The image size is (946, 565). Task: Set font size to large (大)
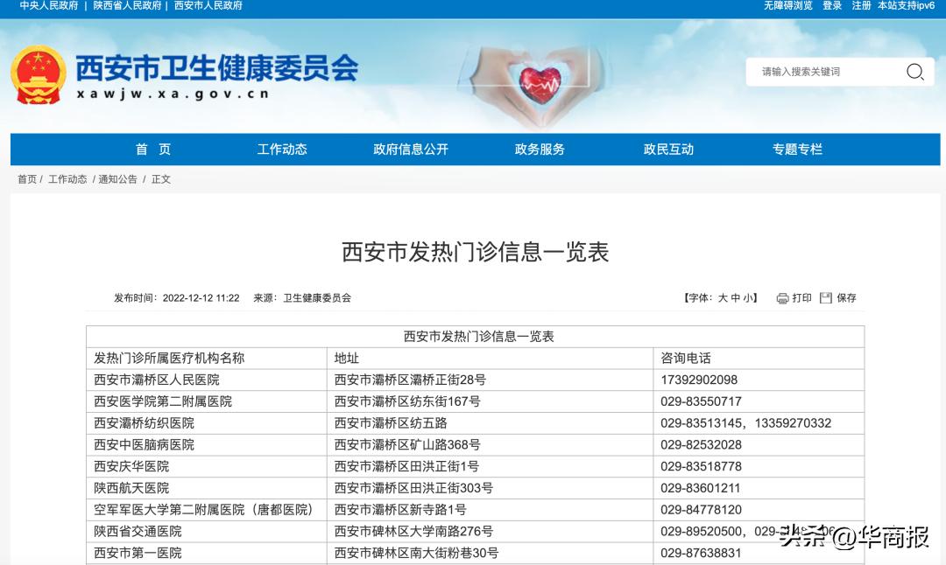click(x=722, y=297)
